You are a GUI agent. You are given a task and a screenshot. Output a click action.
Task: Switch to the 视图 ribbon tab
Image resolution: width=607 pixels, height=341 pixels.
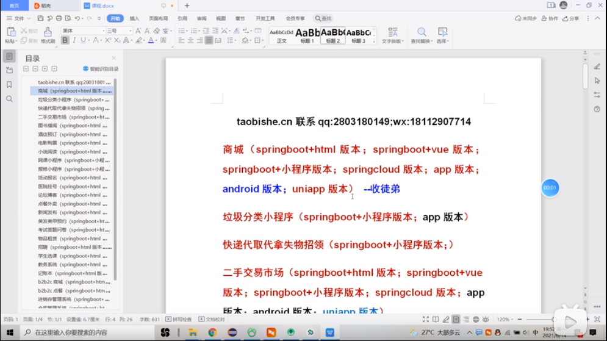pos(221,18)
